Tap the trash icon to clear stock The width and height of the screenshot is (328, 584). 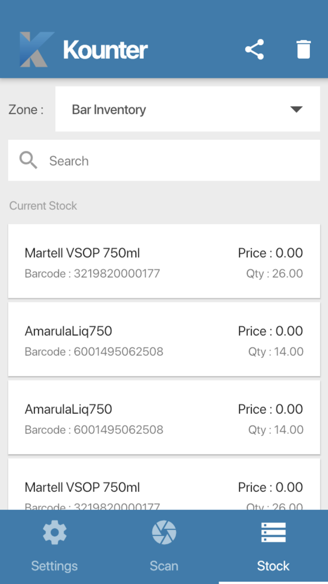303,49
